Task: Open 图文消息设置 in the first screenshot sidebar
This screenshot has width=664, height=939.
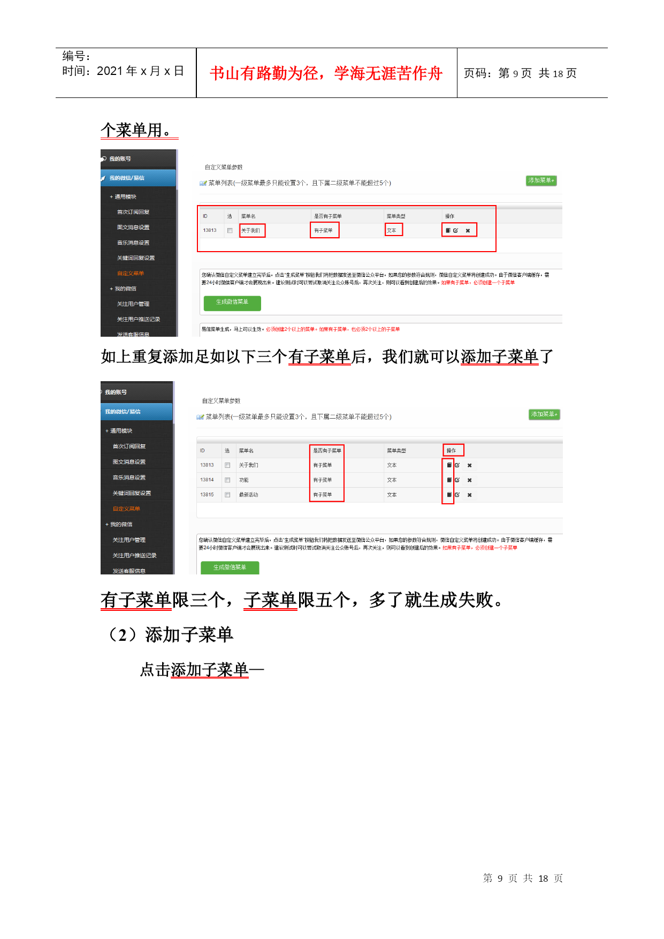Action: tap(133, 228)
